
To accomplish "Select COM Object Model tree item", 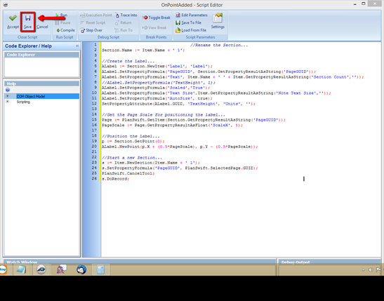I will click(31, 96).
